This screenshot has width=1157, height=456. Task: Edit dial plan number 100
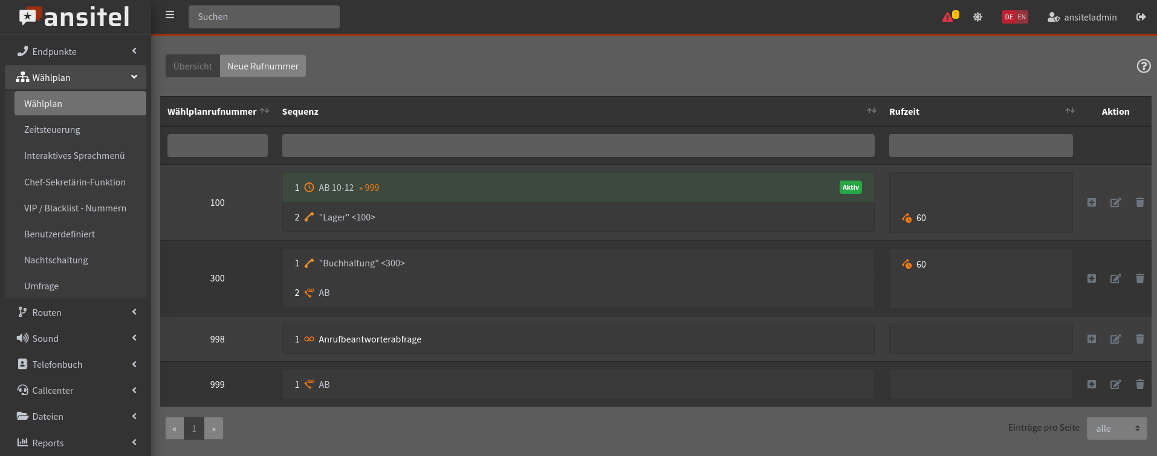click(1115, 202)
